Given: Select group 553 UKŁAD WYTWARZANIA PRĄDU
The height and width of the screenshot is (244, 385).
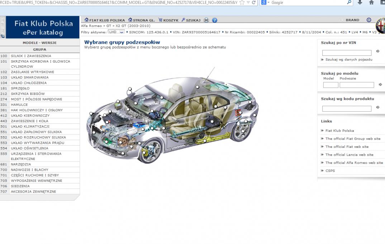Looking at the screenshot, I should click(40, 143).
